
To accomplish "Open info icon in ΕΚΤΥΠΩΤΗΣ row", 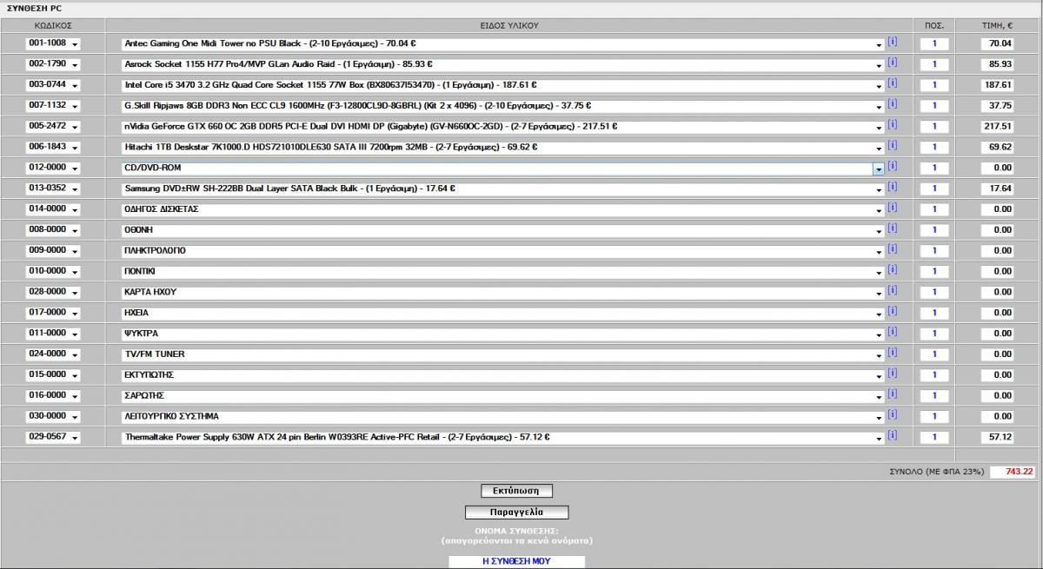I will tap(892, 374).
